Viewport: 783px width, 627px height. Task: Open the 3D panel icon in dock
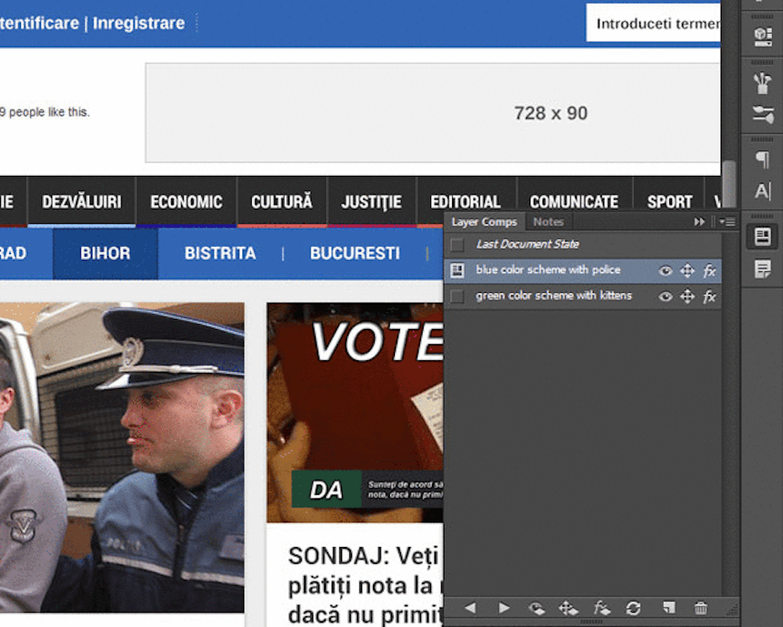pos(762,35)
